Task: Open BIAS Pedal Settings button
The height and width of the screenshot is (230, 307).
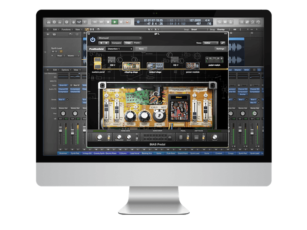Action: coord(220,49)
